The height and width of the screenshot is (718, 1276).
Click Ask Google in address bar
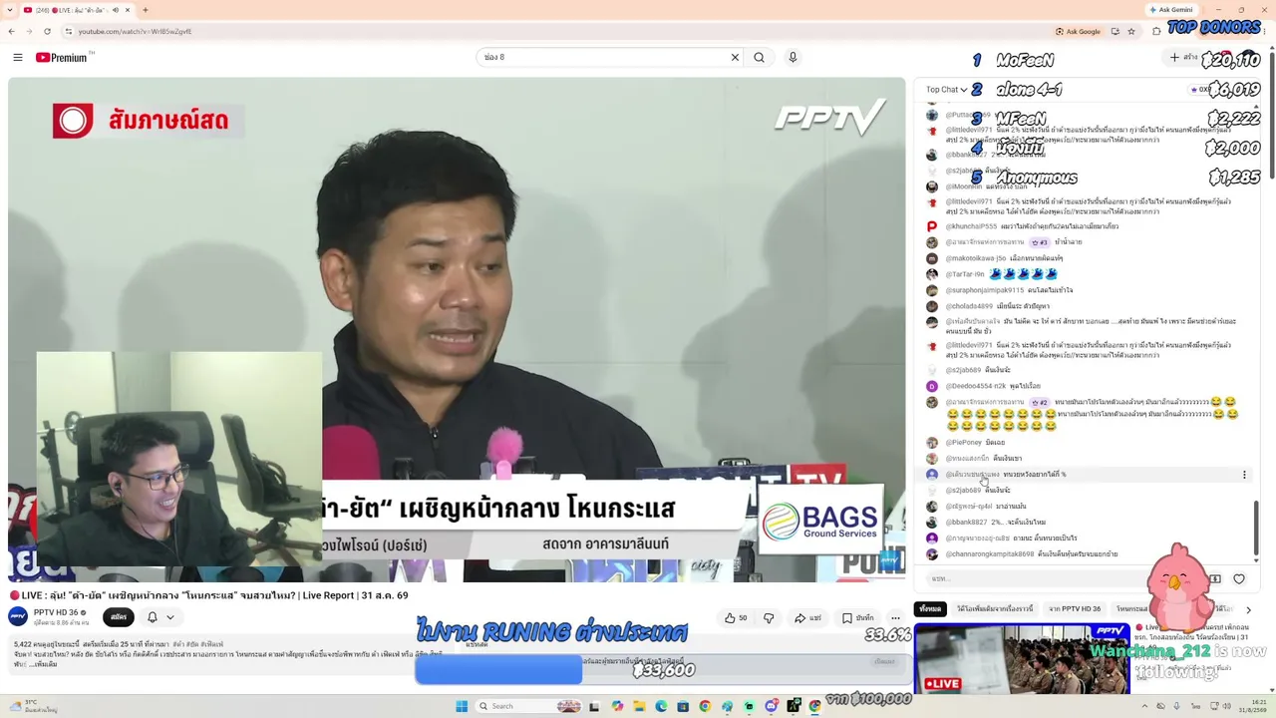coord(1079,31)
